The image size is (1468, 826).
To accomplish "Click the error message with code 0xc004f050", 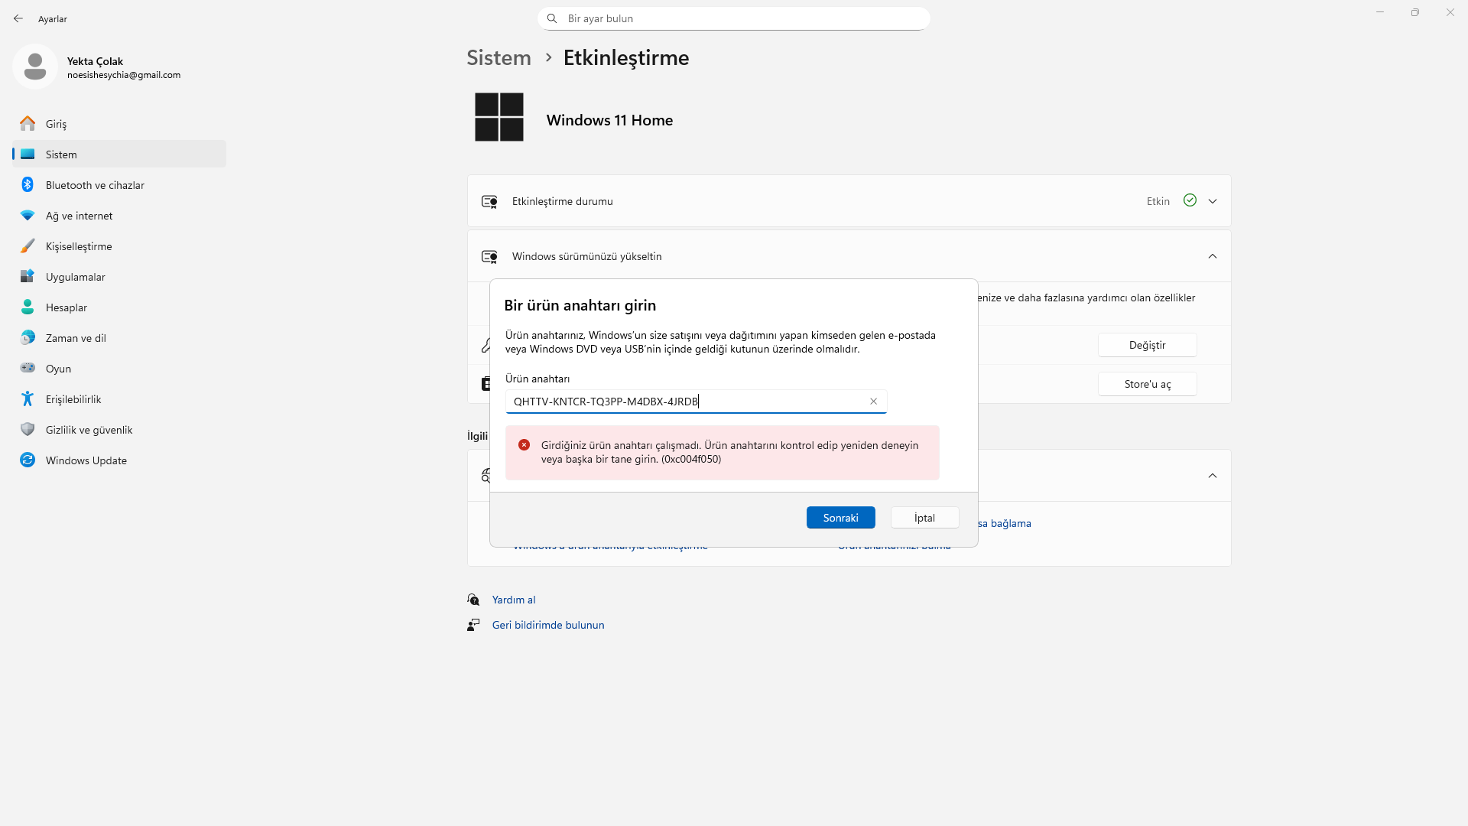I will pos(723,453).
